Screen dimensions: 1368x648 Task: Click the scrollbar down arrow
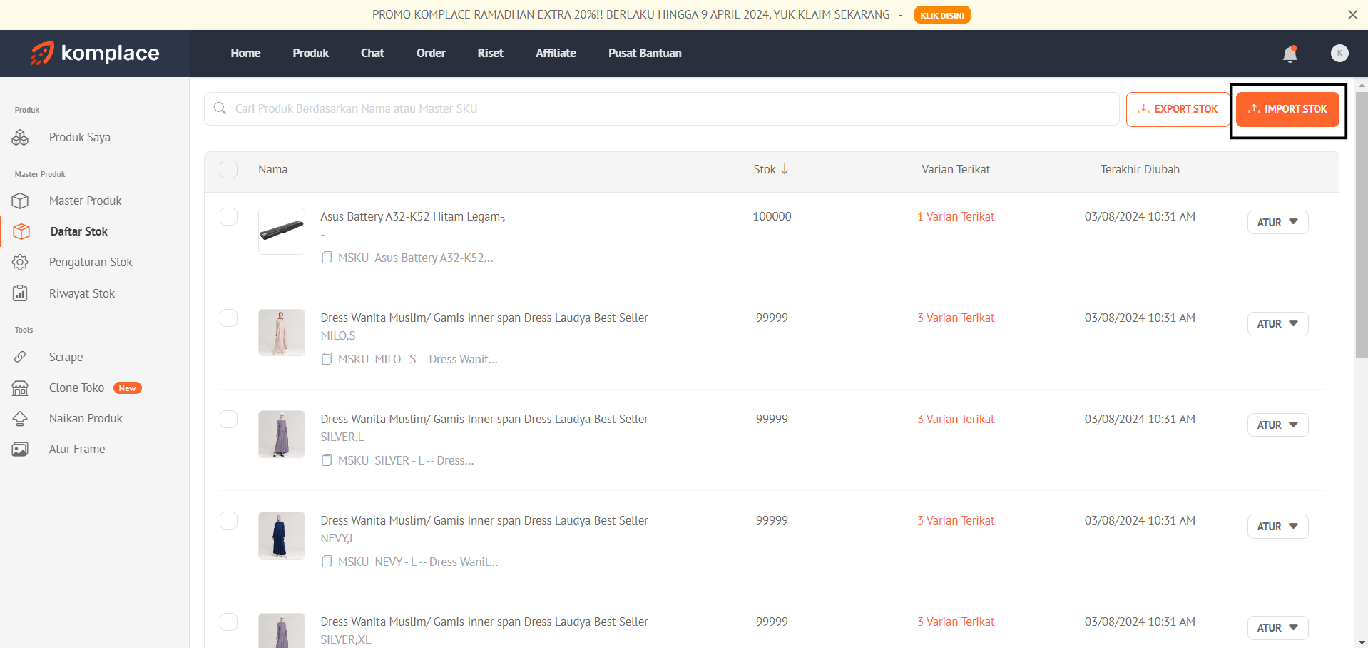(1362, 642)
